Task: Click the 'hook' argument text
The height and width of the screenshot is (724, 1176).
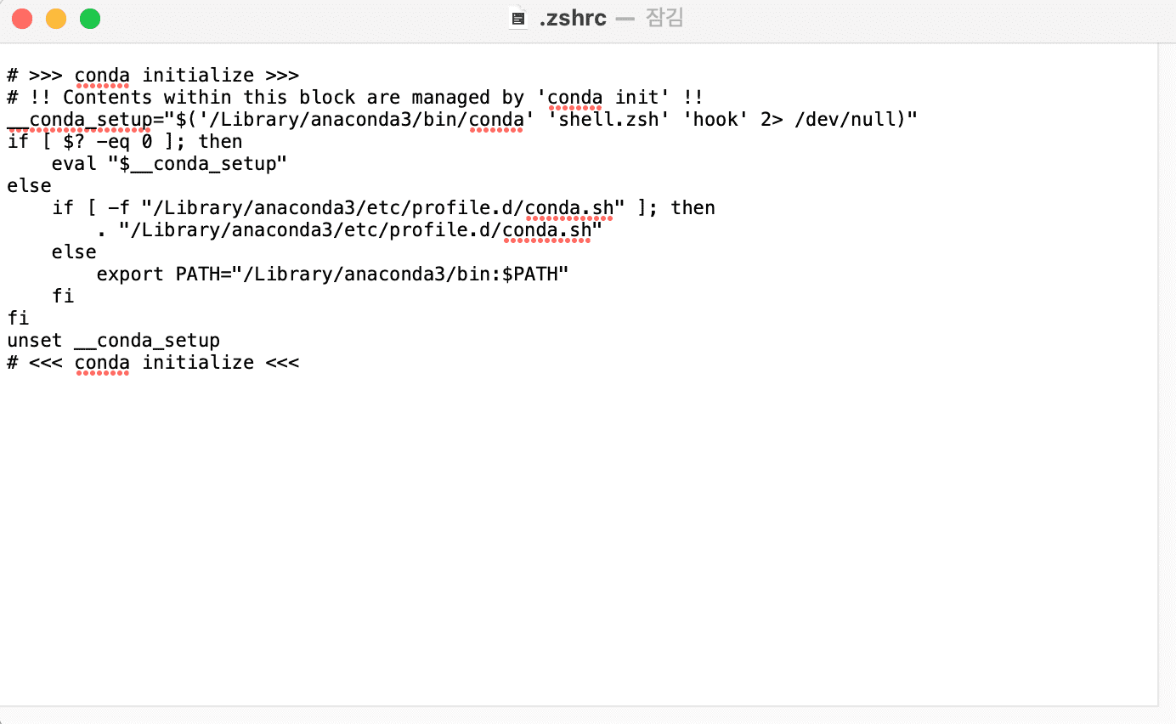Action: pos(715,120)
